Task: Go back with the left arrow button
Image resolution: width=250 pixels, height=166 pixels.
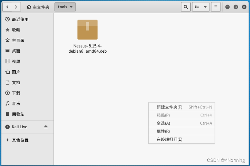Action: pyautogui.click(x=8, y=7)
